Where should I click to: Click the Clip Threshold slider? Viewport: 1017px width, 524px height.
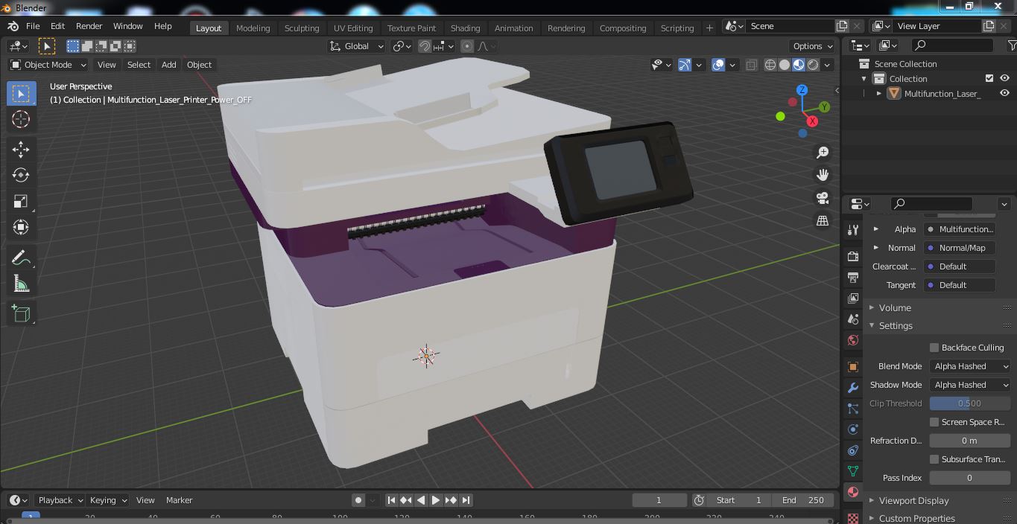(970, 403)
